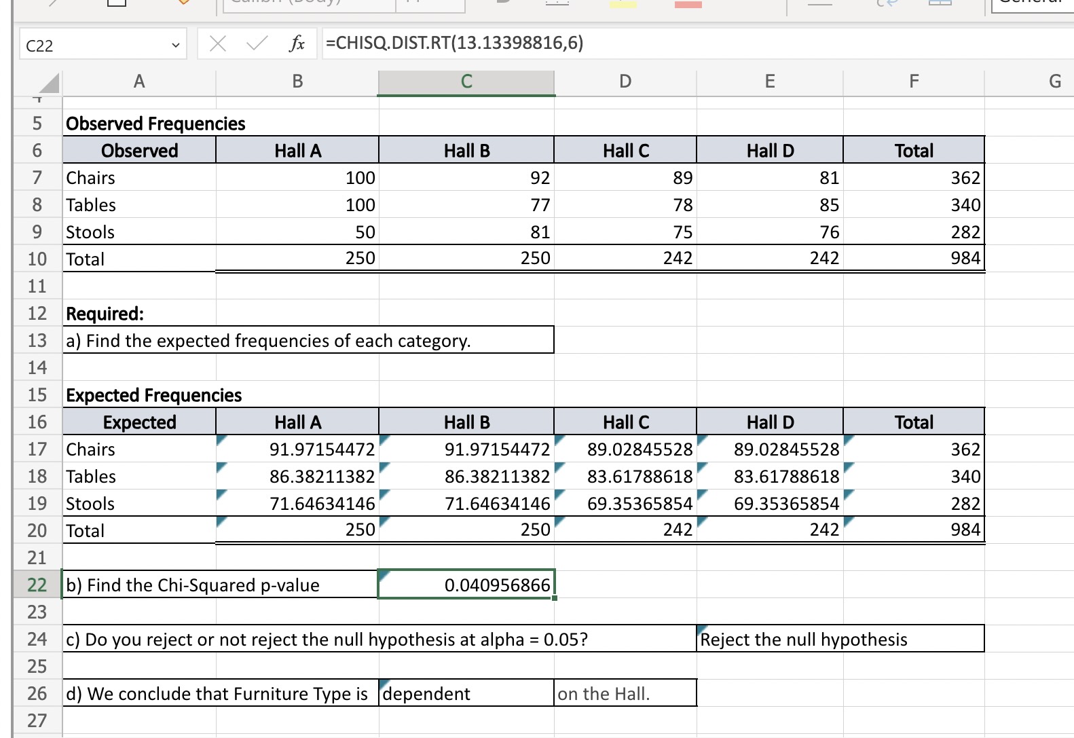
Task: Select row 22 header
Action: click(37, 585)
